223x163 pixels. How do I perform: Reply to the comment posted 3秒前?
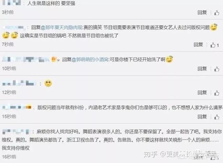202,13
